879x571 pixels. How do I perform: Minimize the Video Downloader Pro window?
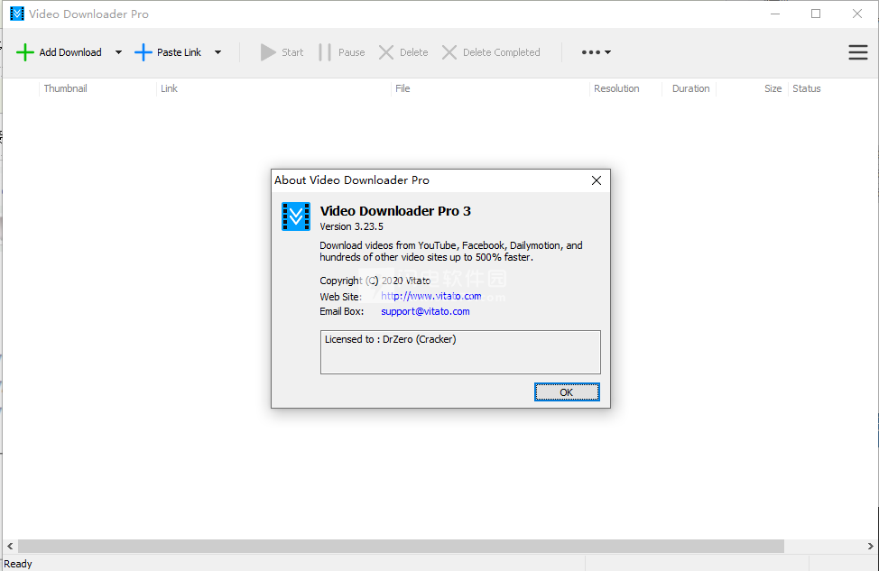pyautogui.click(x=775, y=14)
